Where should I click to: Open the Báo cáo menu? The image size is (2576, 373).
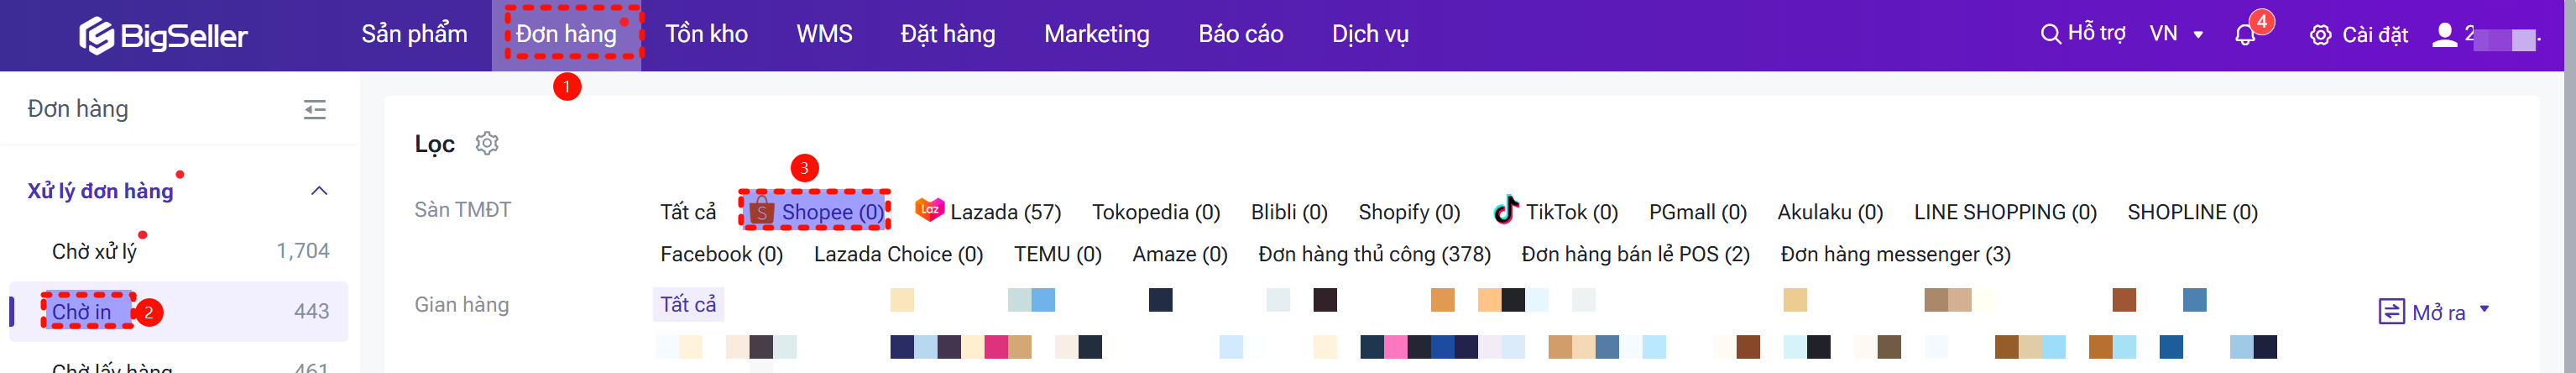tap(1240, 35)
